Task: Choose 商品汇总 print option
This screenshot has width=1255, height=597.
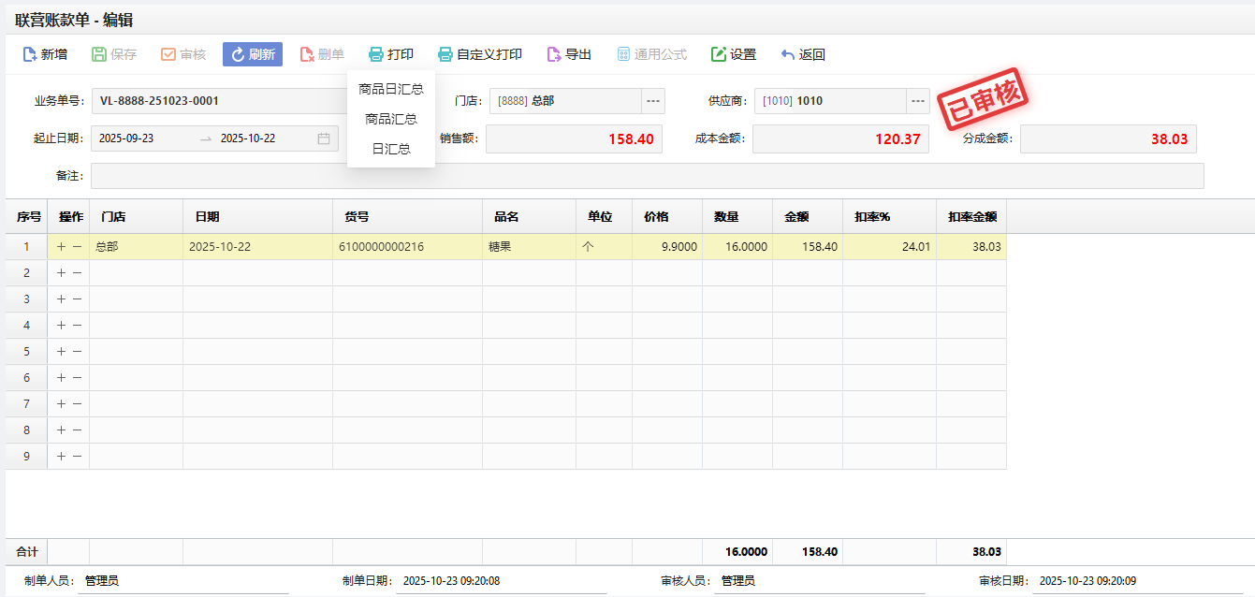Action: coord(391,119)
